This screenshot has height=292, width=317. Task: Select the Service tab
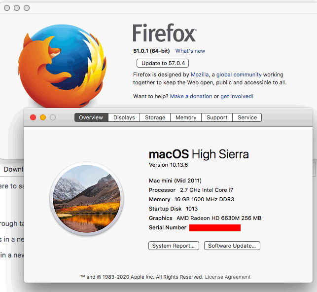(247, 117)
